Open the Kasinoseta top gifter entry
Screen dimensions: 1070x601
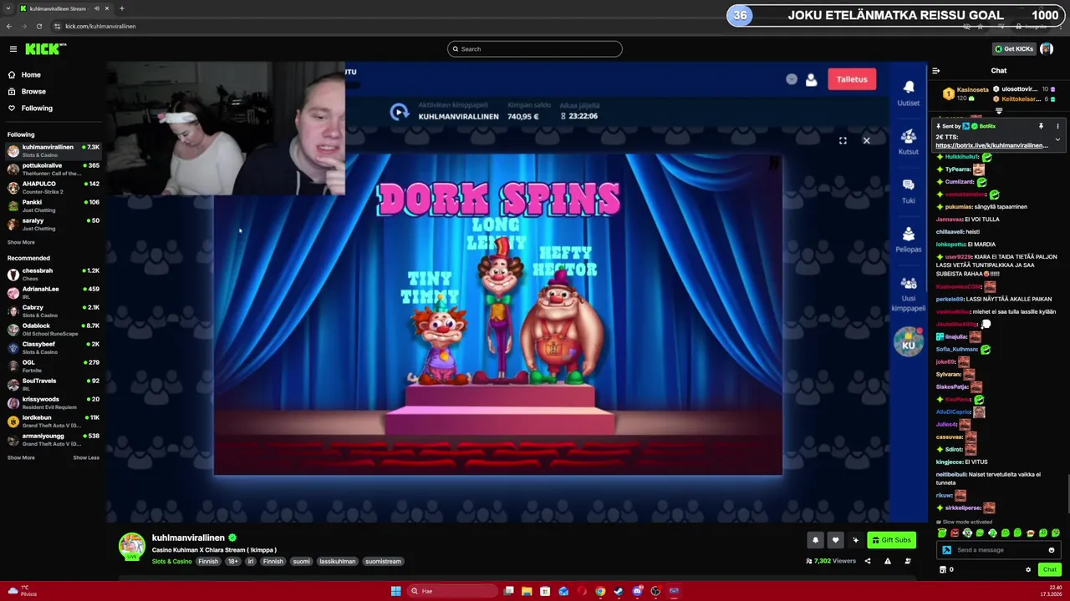click(x=966, y=93)
